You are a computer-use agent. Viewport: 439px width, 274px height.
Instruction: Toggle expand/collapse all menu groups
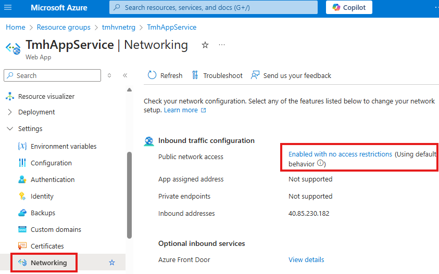pyautogui.click(x=109, y=75)
